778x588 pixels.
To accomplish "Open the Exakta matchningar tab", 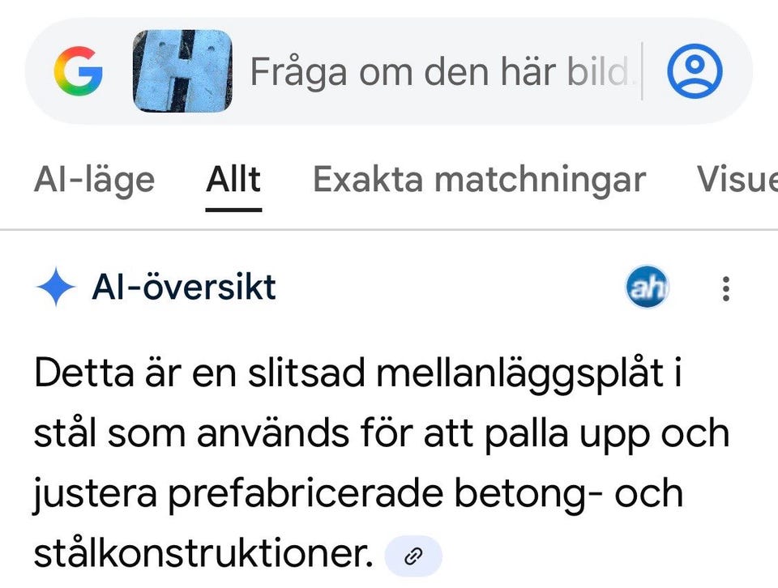I will [x=479, y=180].
